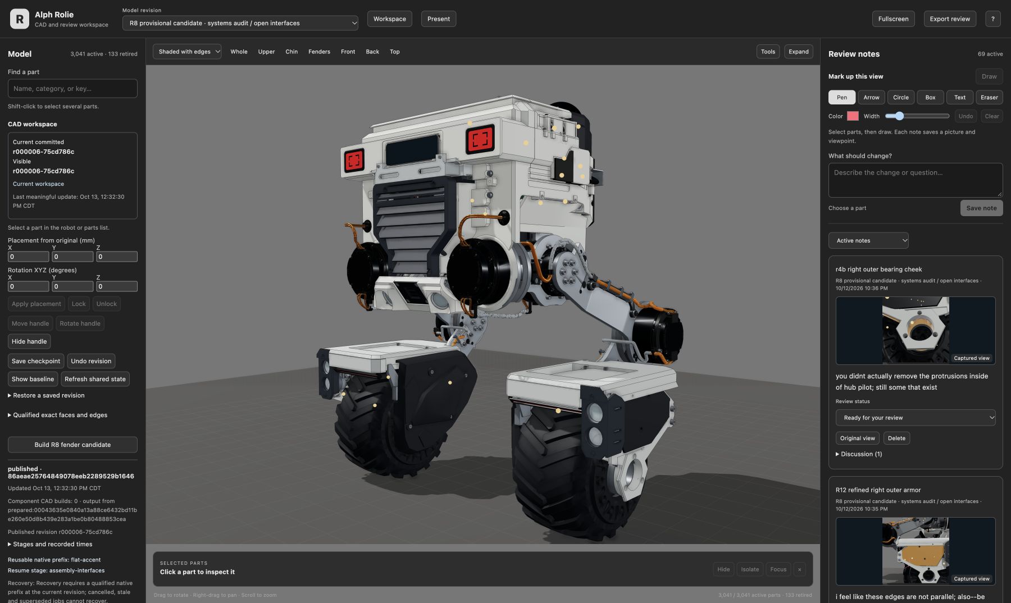Switch to the Top view
Image resolution: width=1011 pixels, height=603 pixels.
point(395,52)
